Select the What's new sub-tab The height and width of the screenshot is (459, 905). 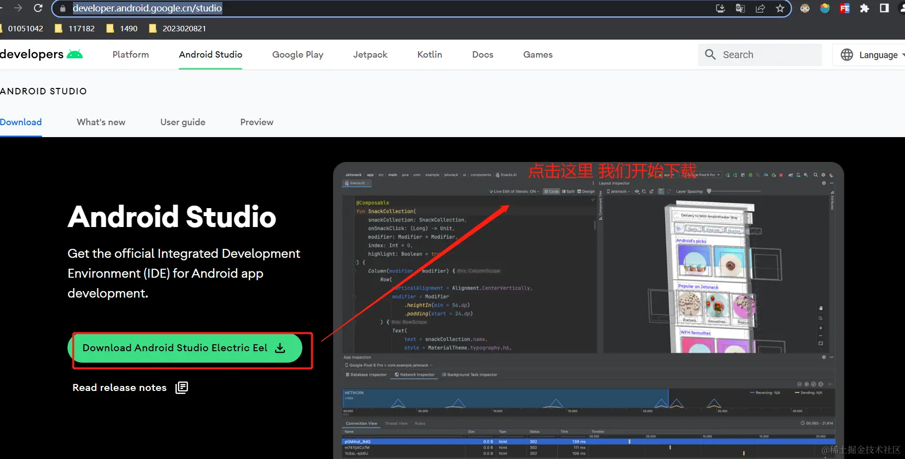click(x=101, y=122)
